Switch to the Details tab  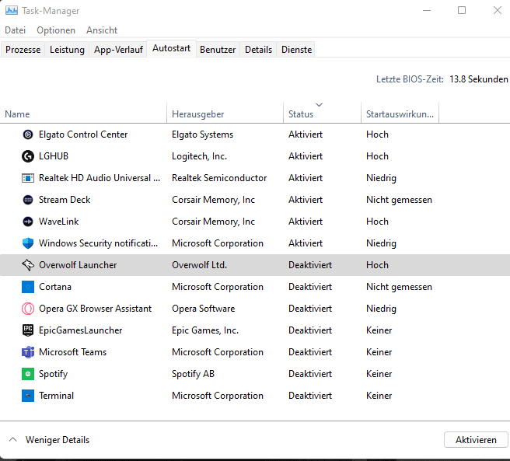pyautogui.click(x=258, y=50)
